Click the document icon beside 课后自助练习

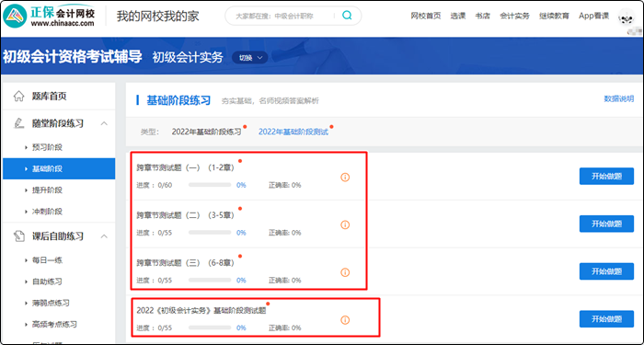click(x=19, y=236)
